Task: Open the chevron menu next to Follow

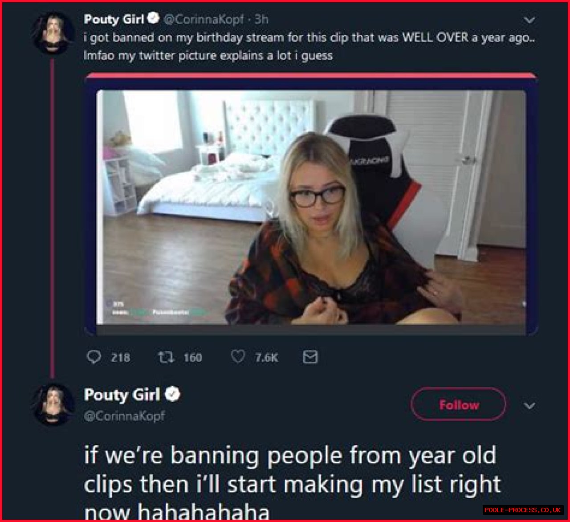Action: tap(529, 406)
